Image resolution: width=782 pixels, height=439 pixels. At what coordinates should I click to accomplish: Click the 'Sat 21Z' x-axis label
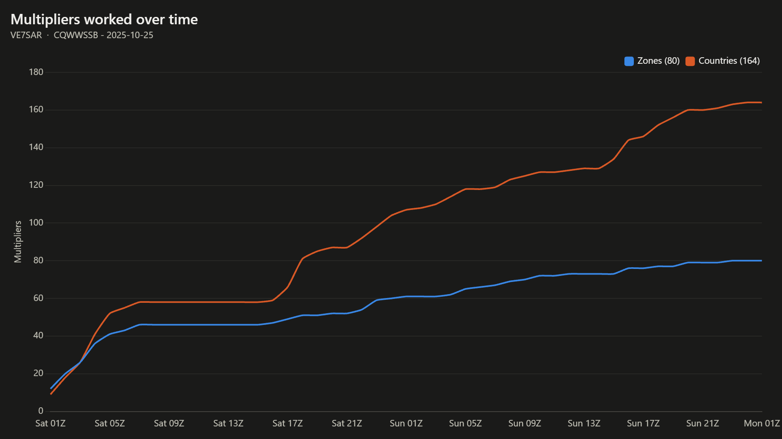pyautogui.click(x=347, y=423)
